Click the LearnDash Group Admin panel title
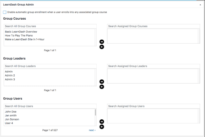Image resolution: width=205 pixels, height=137 pixels. click(x=18, y=5)
